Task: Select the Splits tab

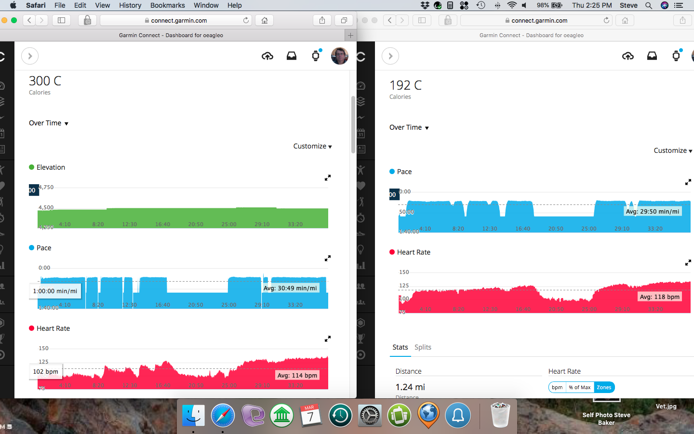Action: (x=423, y=347)
